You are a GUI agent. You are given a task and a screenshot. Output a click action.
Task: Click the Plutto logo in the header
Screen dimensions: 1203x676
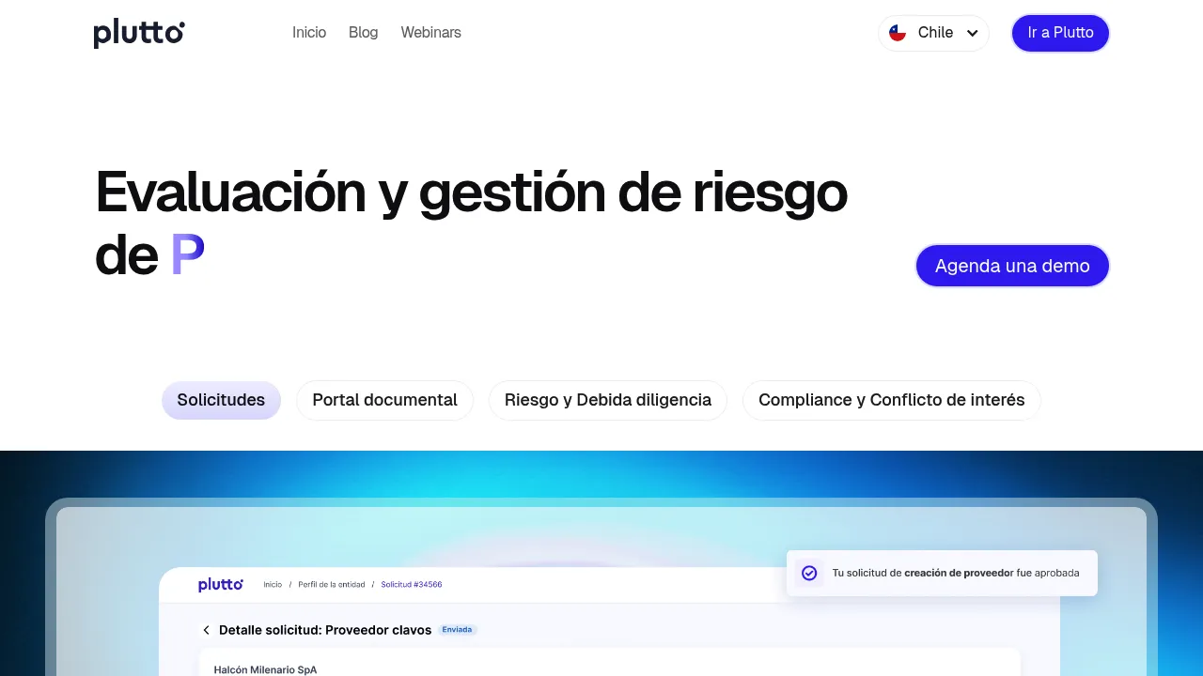tap(139, 33)
